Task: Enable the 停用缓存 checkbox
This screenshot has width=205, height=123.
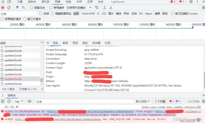Action: (51, 8)
